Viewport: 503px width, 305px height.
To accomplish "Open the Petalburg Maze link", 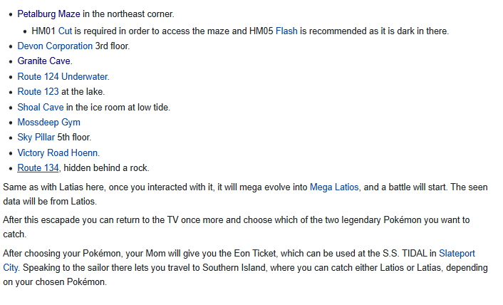I will (48, 14).
